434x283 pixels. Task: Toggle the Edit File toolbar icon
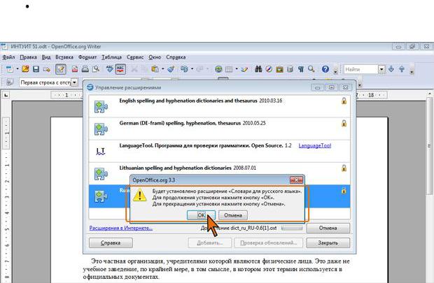[61, 69]
